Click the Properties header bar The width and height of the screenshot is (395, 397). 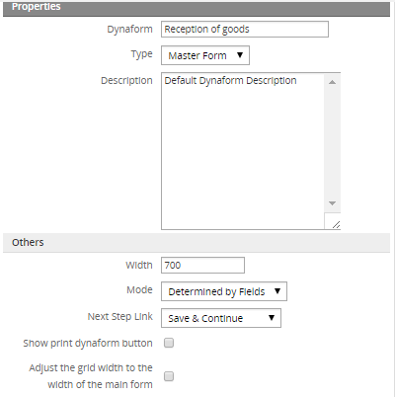click(197, 8)
